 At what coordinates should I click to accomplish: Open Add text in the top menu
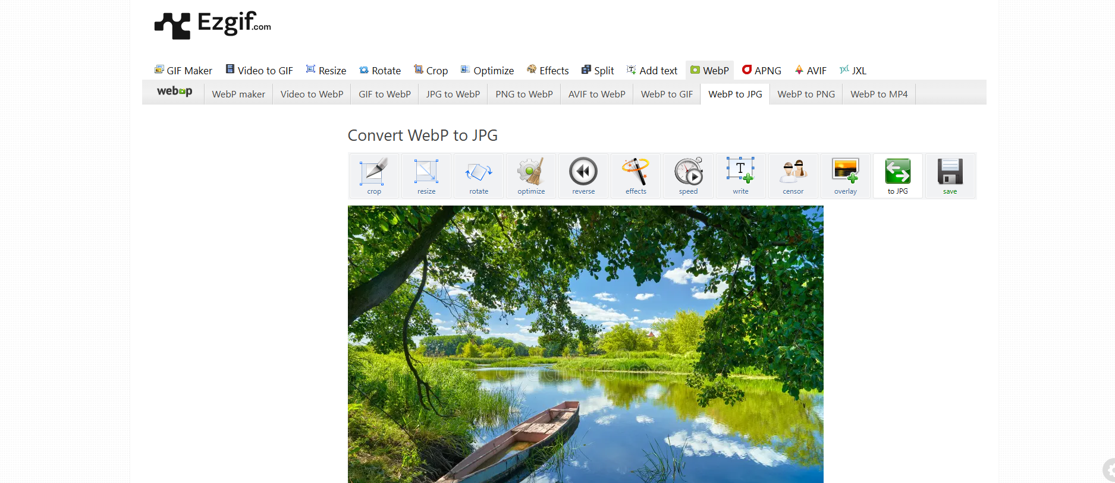pyautogui.click(x=652, y=71)
